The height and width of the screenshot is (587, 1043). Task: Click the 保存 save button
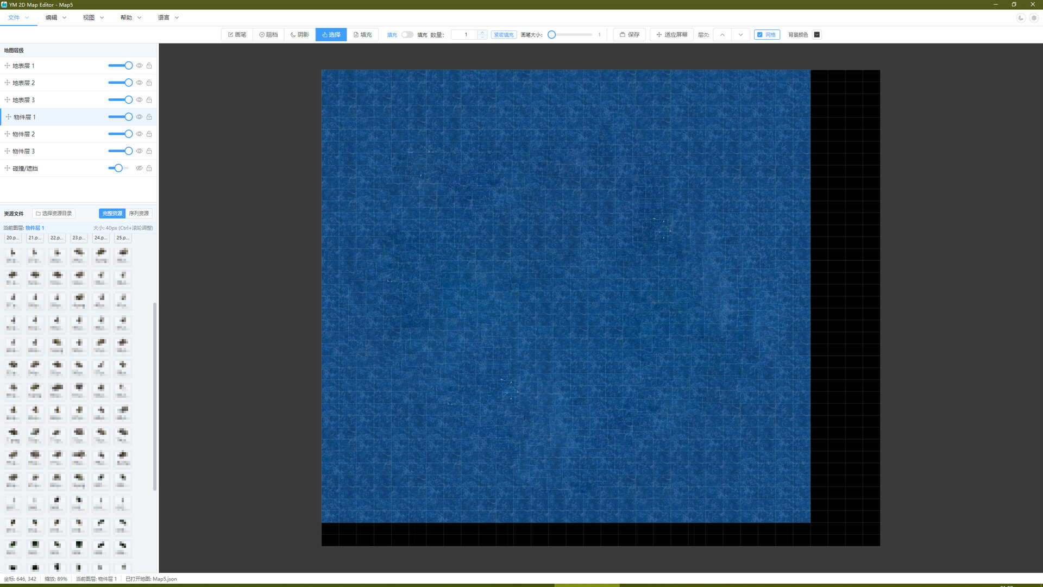tap(630, 35)
